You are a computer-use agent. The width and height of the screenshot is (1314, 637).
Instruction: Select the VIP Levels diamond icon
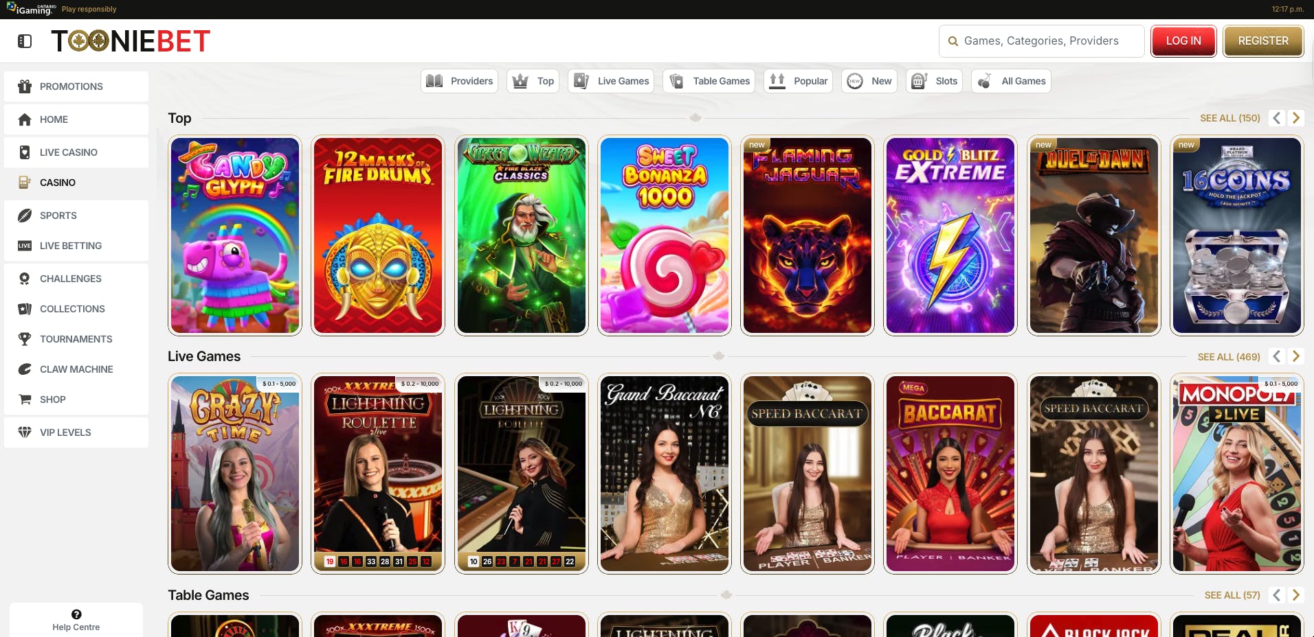pyautogui.click(x=25, y=432)
